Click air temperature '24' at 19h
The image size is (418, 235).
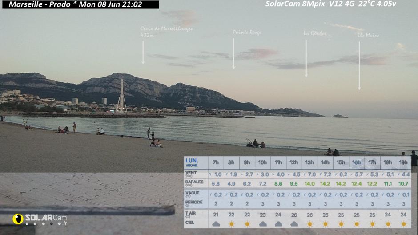403,215
